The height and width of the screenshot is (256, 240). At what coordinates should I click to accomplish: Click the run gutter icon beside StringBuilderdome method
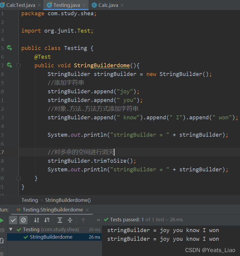pos(10,65)
